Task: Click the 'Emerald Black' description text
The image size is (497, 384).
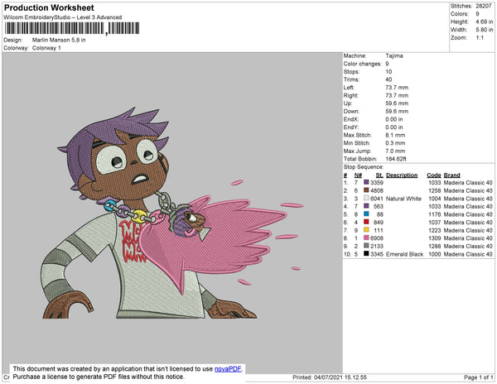Action: pyautogui.click(x=405, y=254)
